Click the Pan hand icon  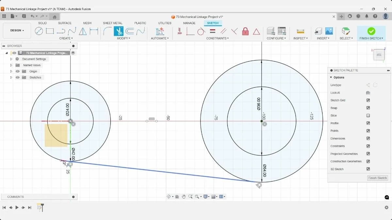184,197
